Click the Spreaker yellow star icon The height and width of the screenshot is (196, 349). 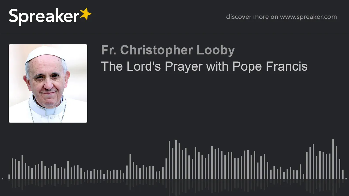click(86, 14)
